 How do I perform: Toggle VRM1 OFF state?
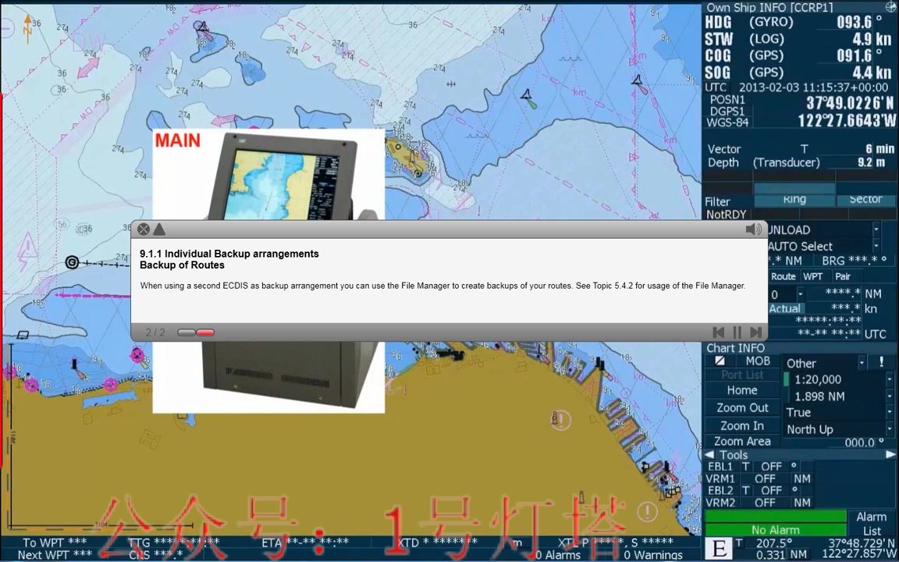click(765, 478)
